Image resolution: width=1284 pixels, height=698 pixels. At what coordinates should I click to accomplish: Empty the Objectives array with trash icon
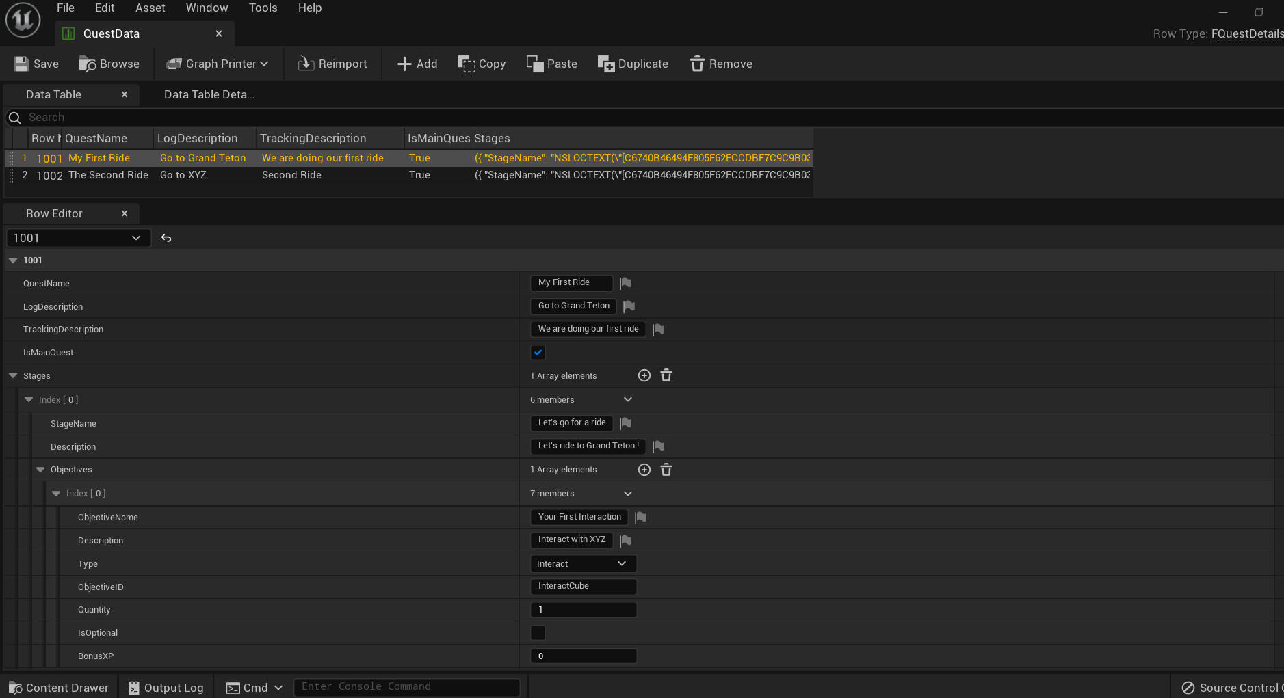tap(666, 470)
